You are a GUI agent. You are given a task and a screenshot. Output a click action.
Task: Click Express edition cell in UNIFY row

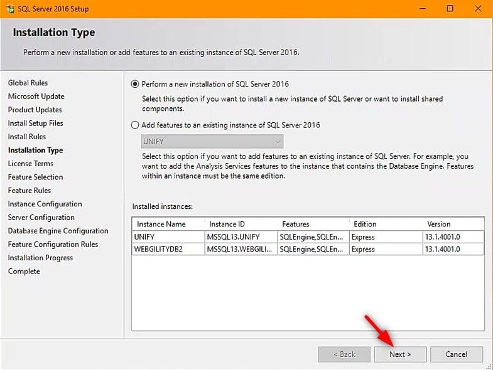click(x=386, y=237)
